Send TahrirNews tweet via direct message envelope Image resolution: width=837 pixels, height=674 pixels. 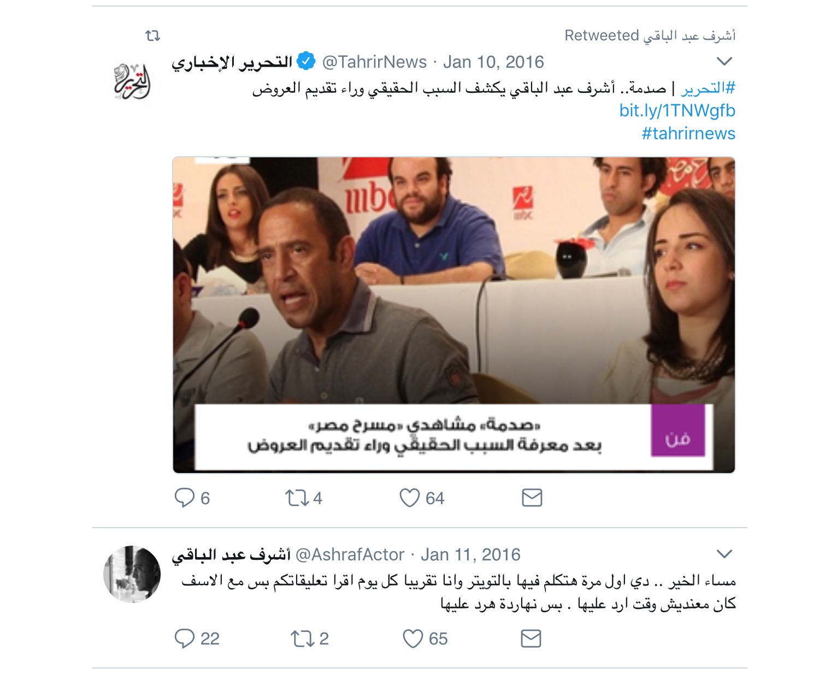[532, 498]
